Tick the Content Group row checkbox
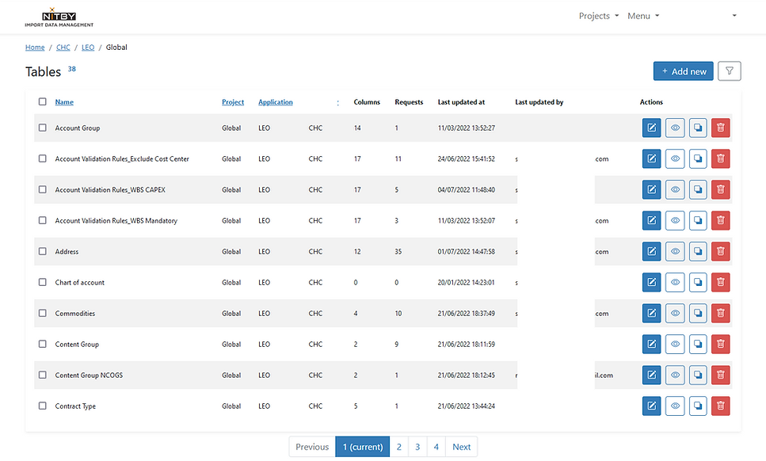 43,344
